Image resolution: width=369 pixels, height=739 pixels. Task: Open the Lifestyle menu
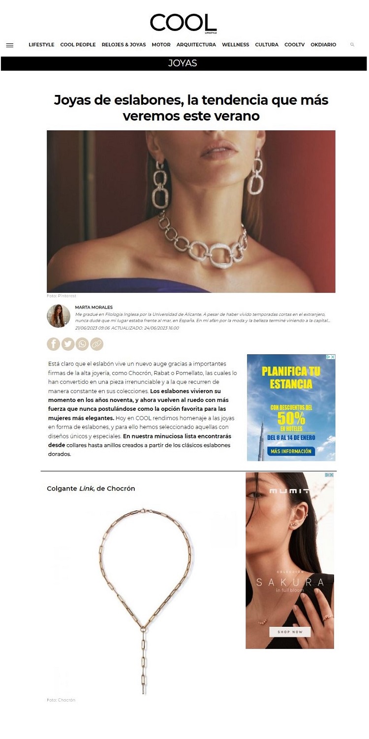coord(41,45)
